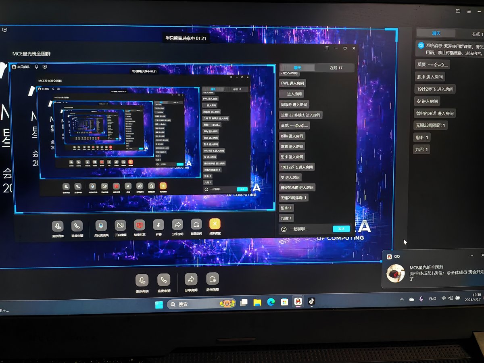
Task: Click the orange 结束课堂 button
Action: (x=215, y=223)
